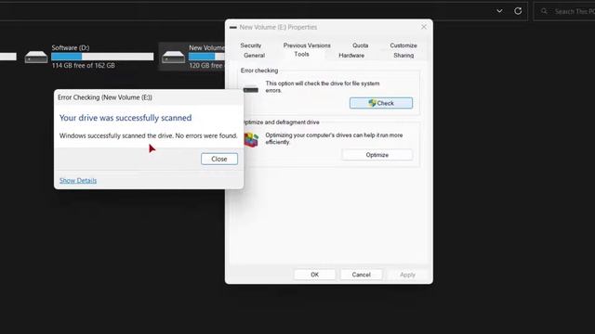Click the New Volume Properties title bar icon
This screenshot has height=334, width=595.
point(233,27)
